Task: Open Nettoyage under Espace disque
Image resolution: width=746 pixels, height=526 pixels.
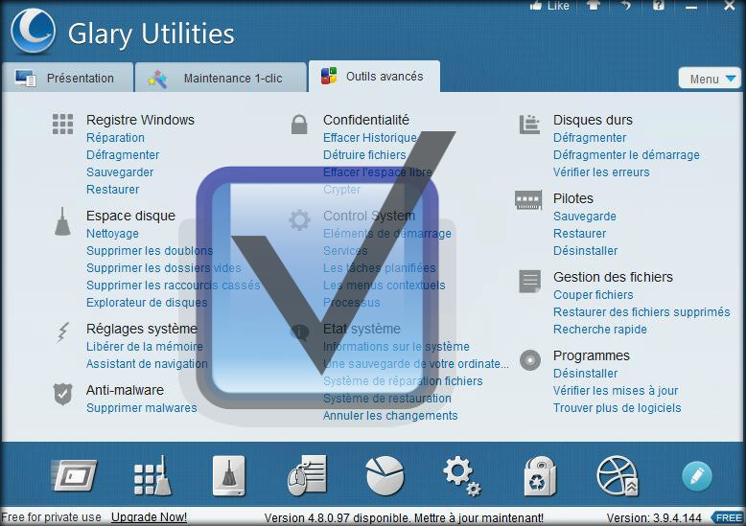Action: 113,234
